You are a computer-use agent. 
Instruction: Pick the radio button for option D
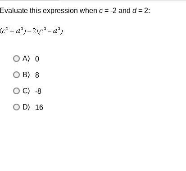(x=16, y=107)
